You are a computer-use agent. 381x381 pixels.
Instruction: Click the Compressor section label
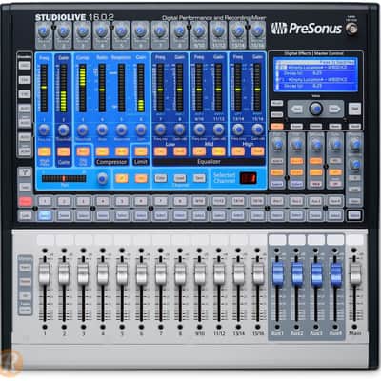coord(111,162)
